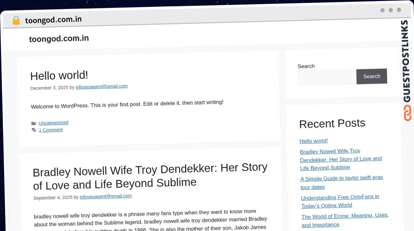Click the padlock icon in address bar

16,21
